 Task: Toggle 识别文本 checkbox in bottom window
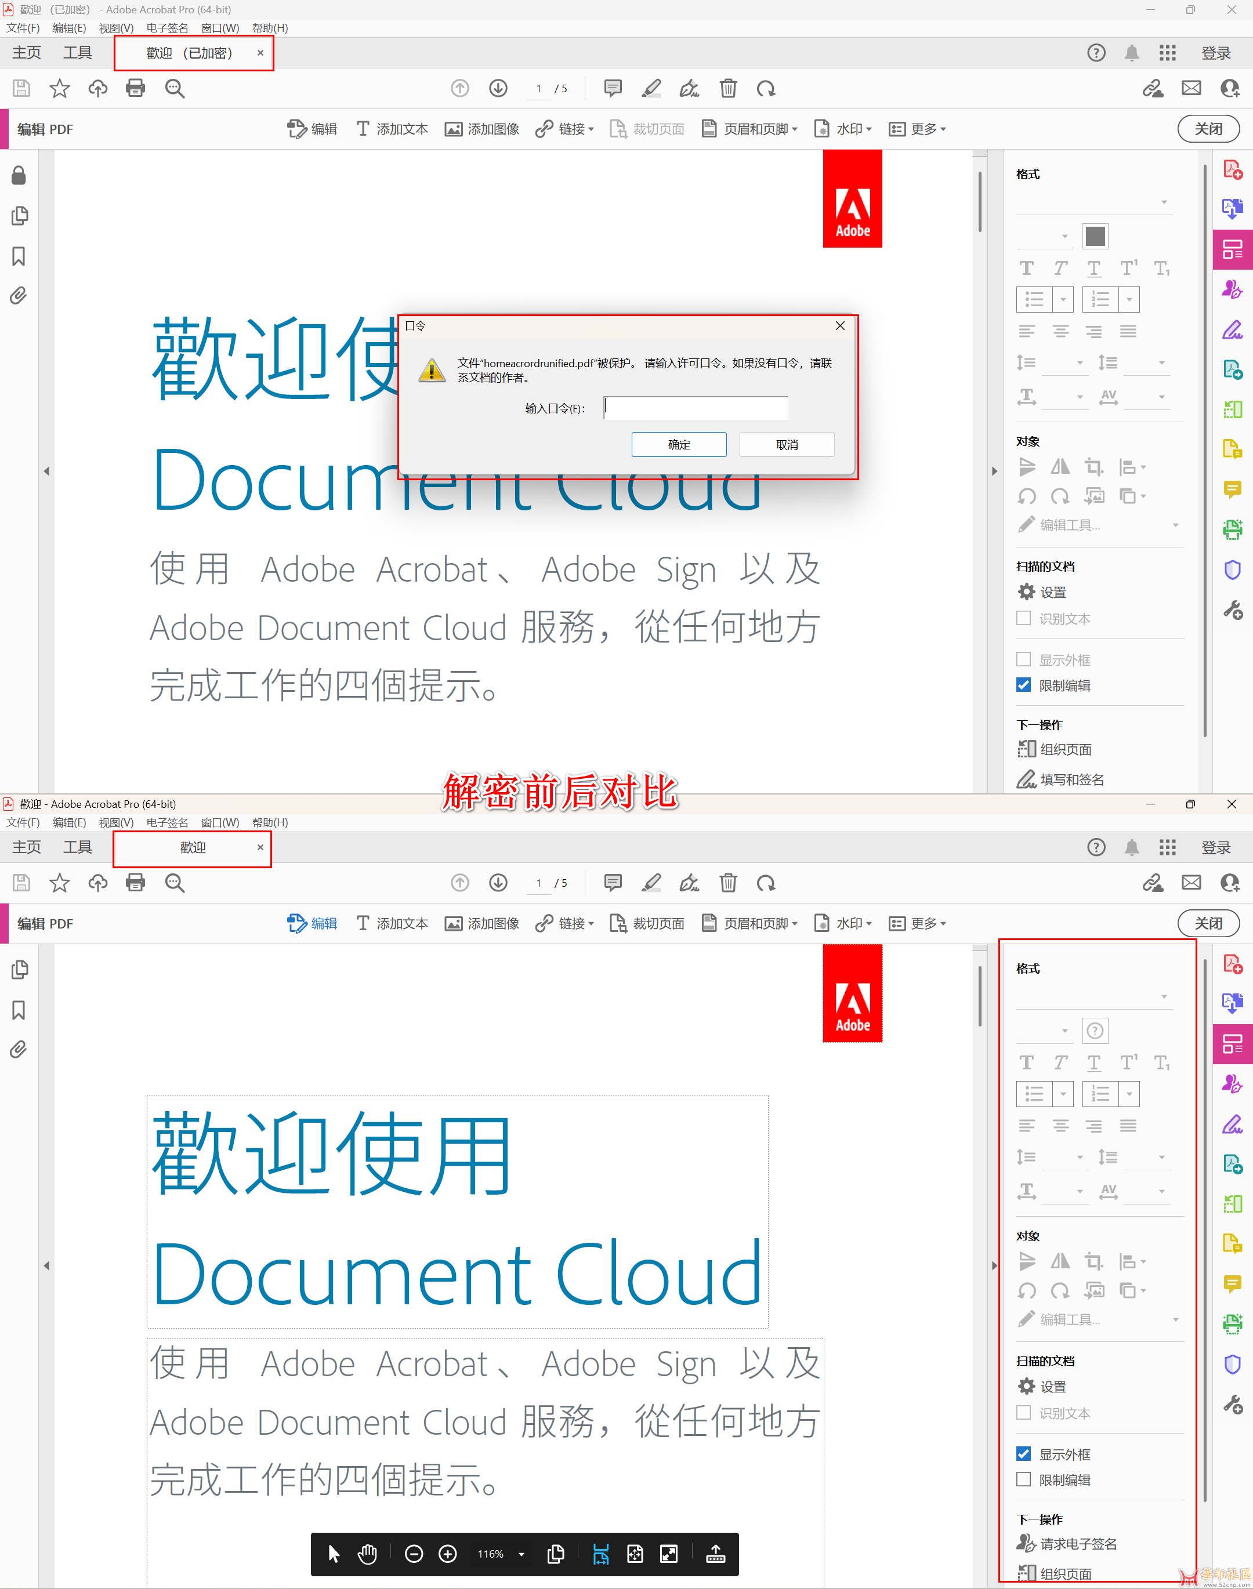(x=1023, y=1412)
